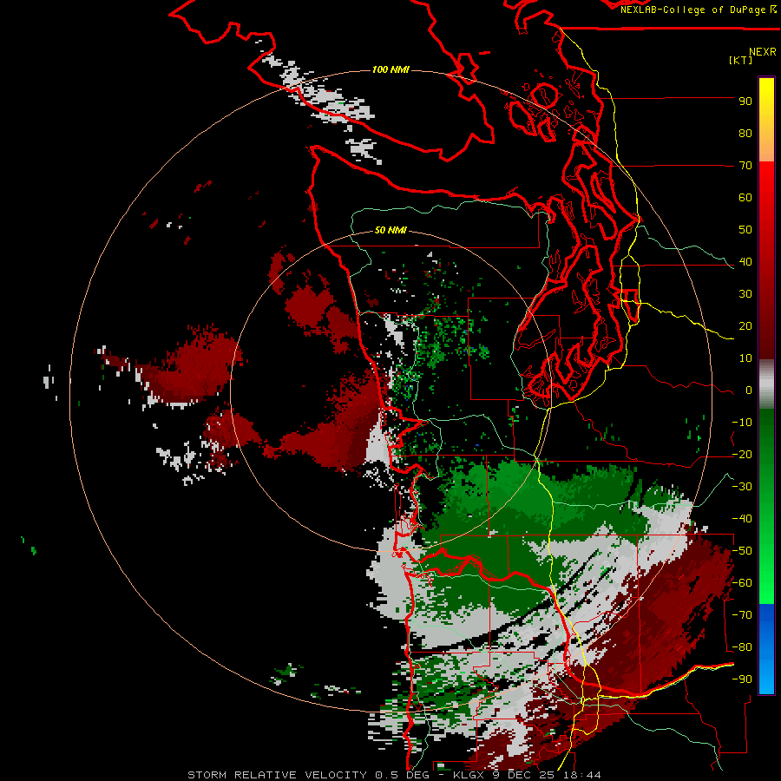Click the NEXR label above the color scale
The image size is (781, 781).
pyautogui.click(x=762, y=52)
